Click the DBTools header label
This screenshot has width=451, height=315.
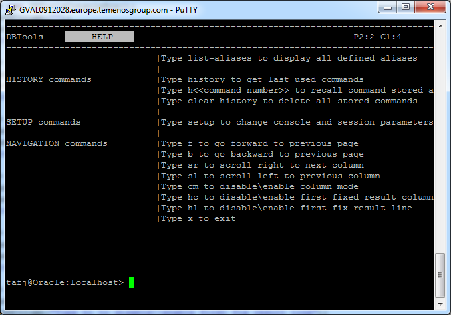coord(24,37)
